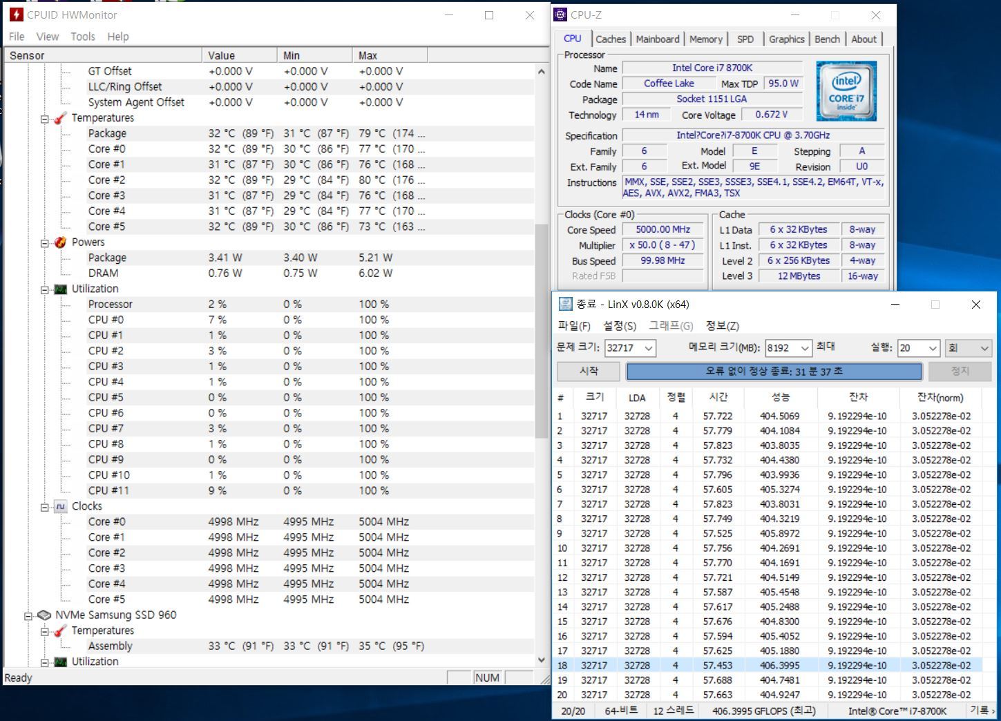
Task: Select the DRAM power row
Action: (x=269, y=273)
